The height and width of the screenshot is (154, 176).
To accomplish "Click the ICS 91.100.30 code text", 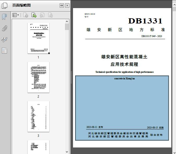I will (x=90, y=14).
